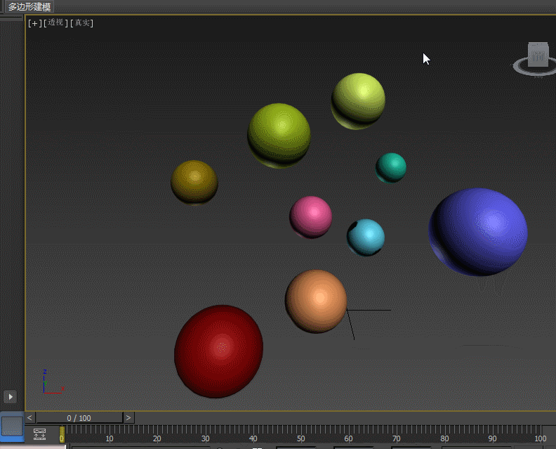Open the 真实 shading mode menu

pos(82,23)
